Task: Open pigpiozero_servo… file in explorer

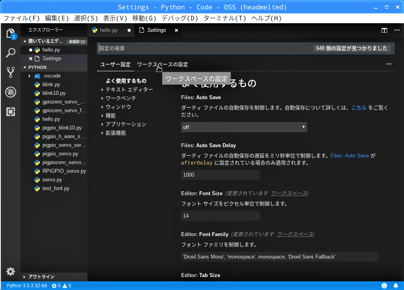Action: (64, 163)
